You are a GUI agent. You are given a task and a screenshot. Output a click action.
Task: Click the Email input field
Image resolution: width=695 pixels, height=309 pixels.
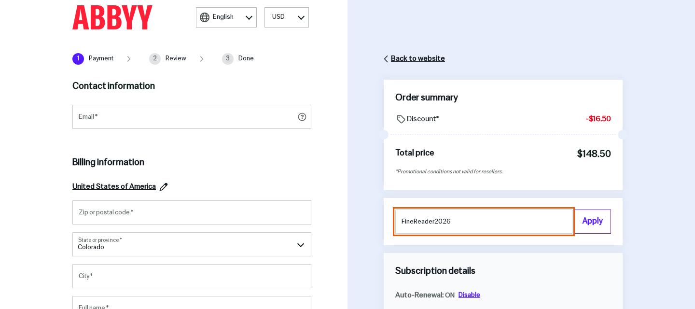[x=192, y=117]
